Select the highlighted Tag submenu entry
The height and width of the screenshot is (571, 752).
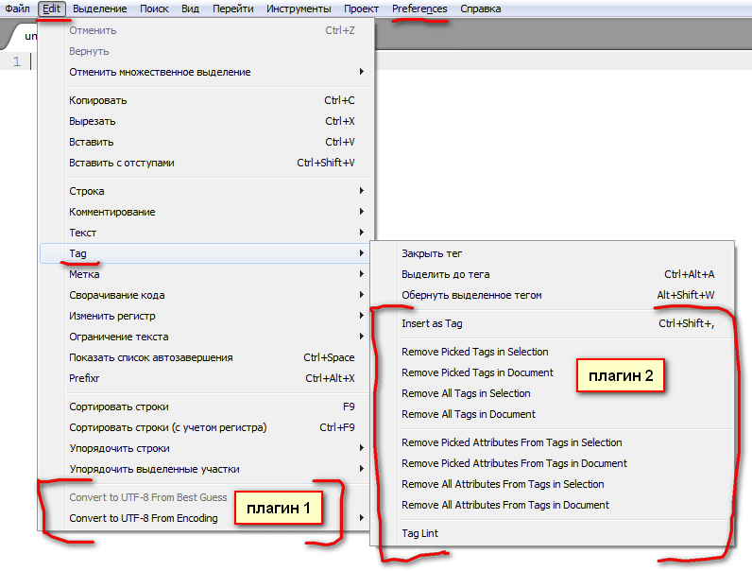tap(205, 253)
